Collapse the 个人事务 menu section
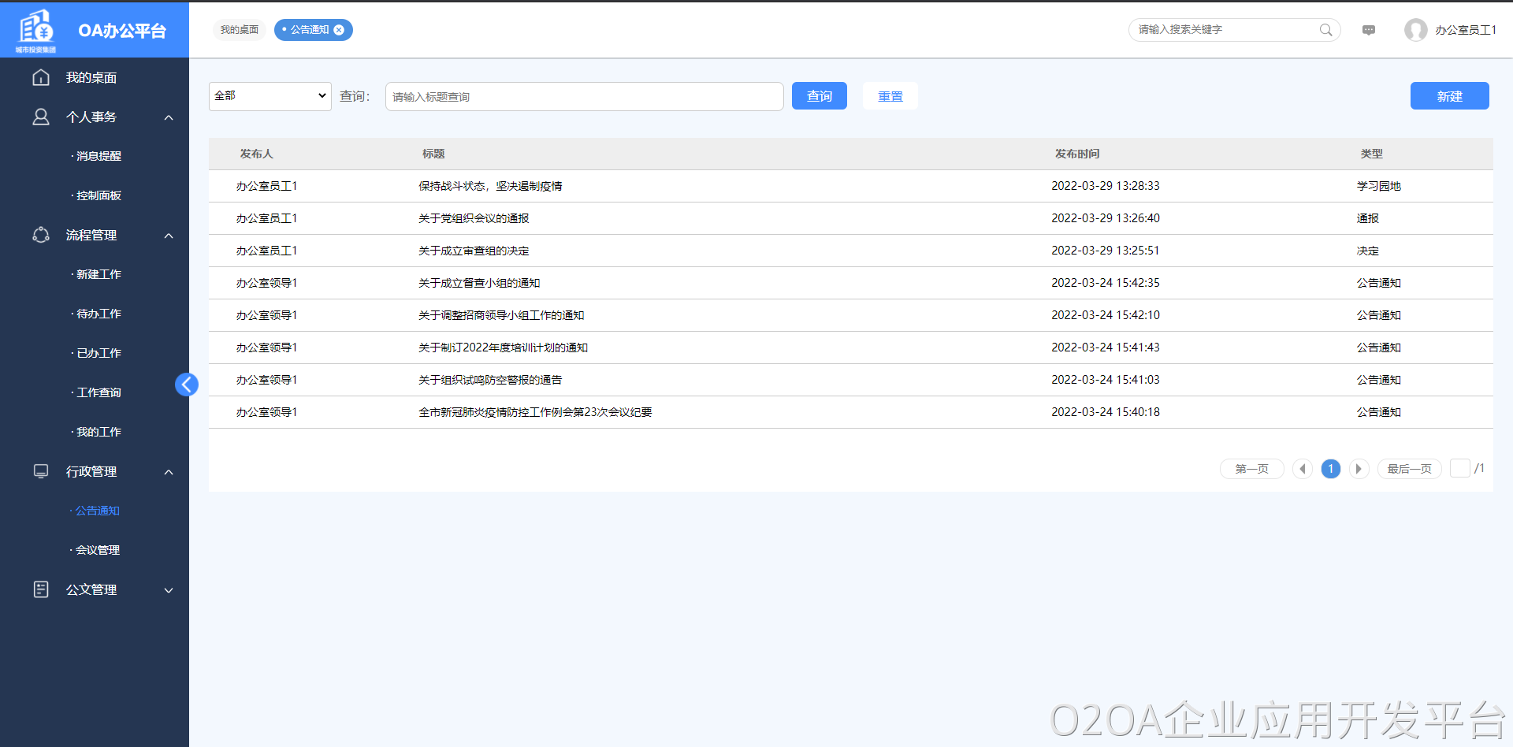 coord(169,117)
